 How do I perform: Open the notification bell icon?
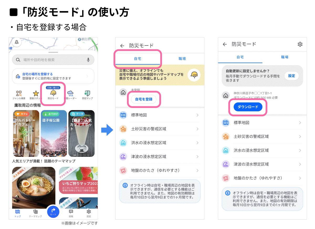coord(17,42)
